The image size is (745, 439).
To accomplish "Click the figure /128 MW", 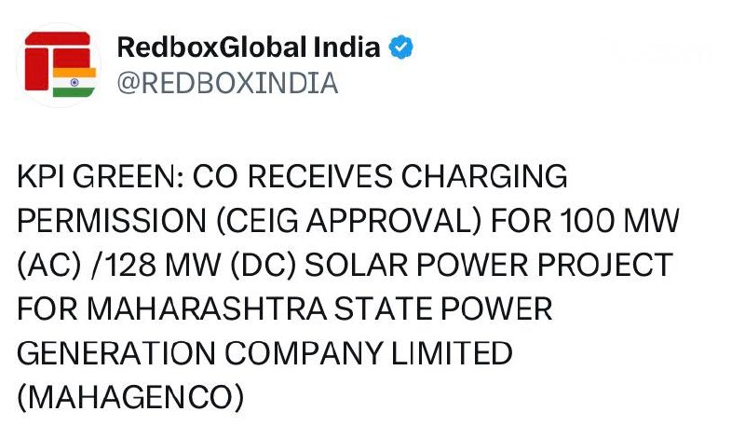I will [x=156, y=265].
